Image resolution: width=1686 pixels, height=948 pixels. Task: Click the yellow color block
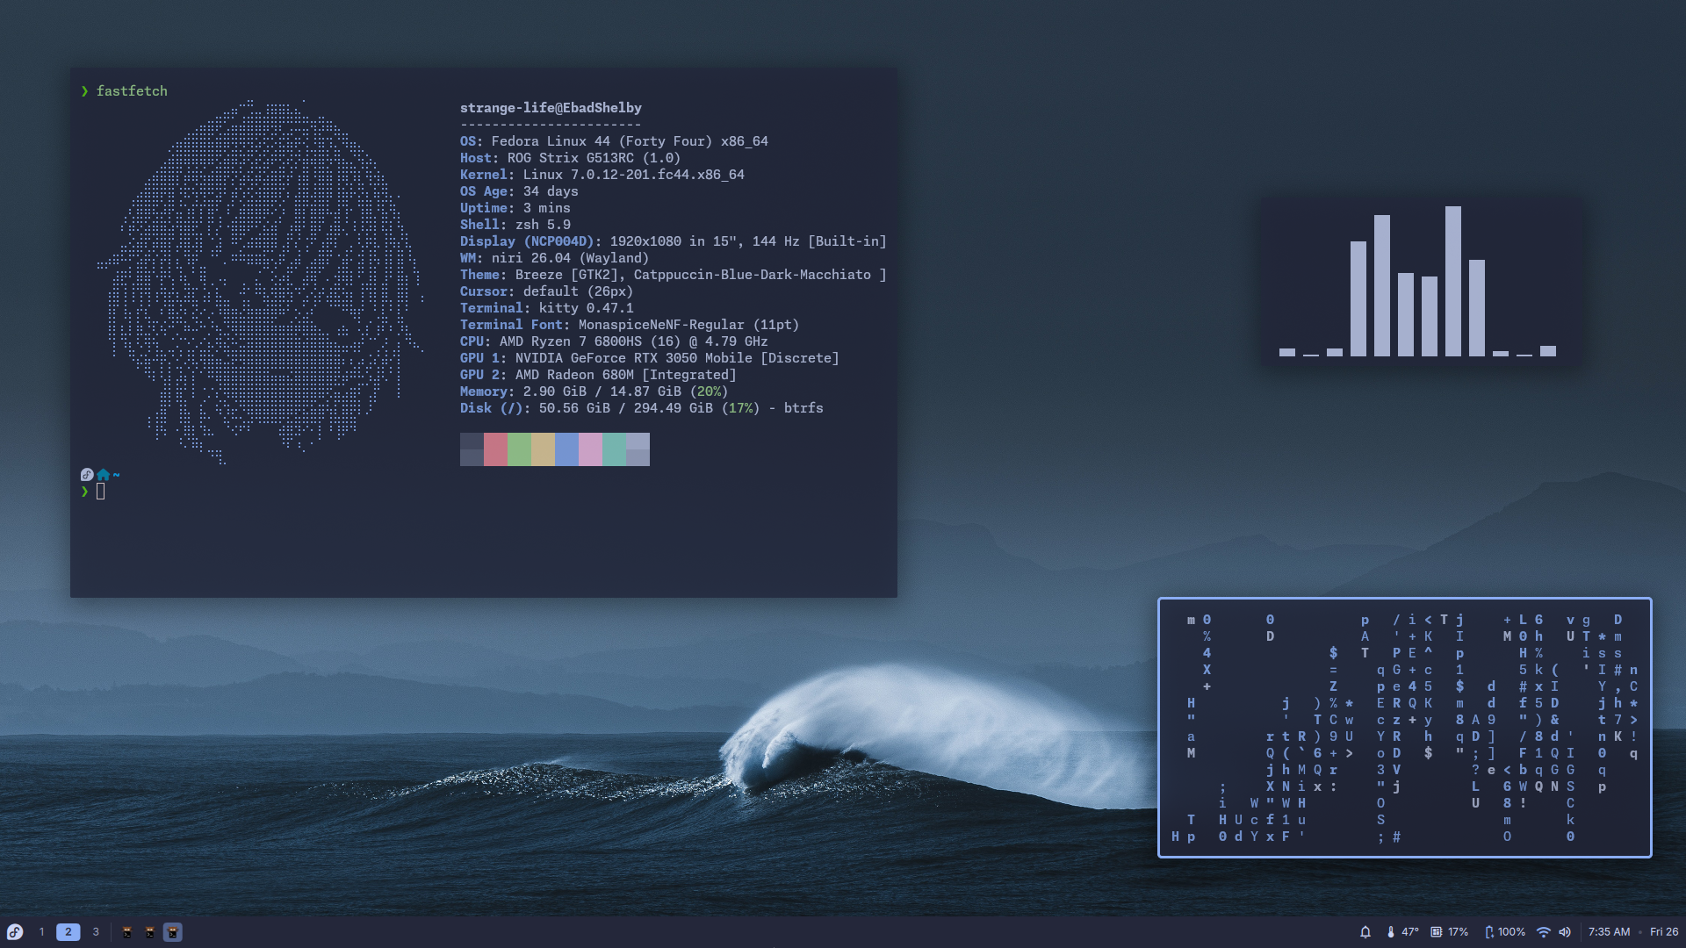tap(543, 449)
